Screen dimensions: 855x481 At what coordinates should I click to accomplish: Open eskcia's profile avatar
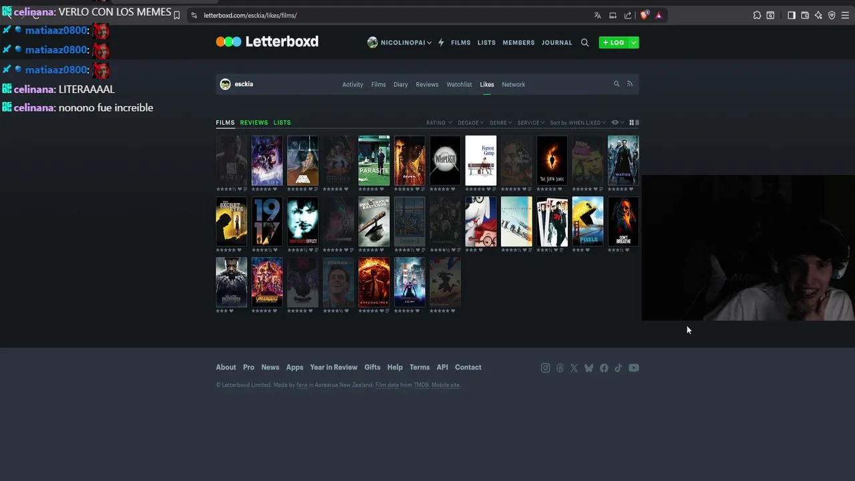tap(225, 84)
